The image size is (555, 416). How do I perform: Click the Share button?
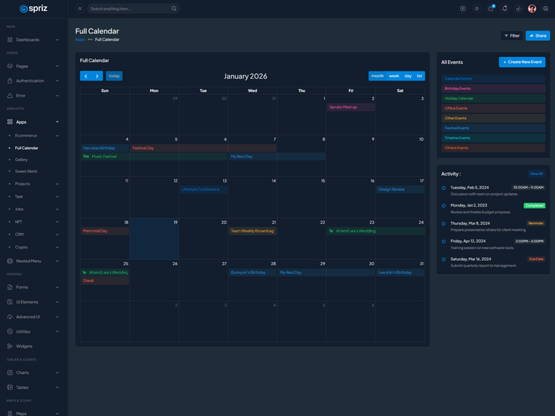coord(538,35)
